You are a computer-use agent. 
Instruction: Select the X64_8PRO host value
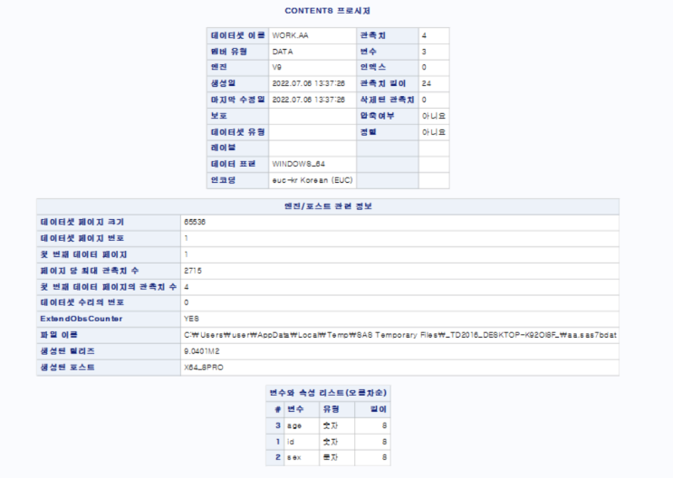(x=204, y=368)
